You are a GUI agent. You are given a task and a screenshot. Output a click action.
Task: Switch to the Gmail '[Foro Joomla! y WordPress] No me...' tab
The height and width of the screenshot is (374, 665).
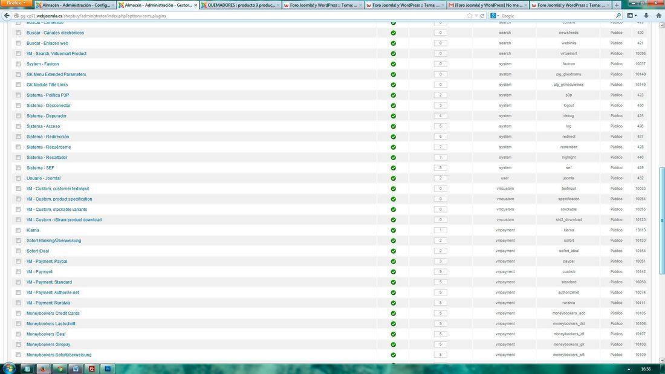click(488, 5)
